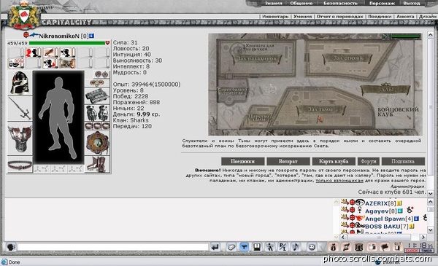Click the enter/send message arrow icon
Screen dimensions: 438x266
click(215, 247)
